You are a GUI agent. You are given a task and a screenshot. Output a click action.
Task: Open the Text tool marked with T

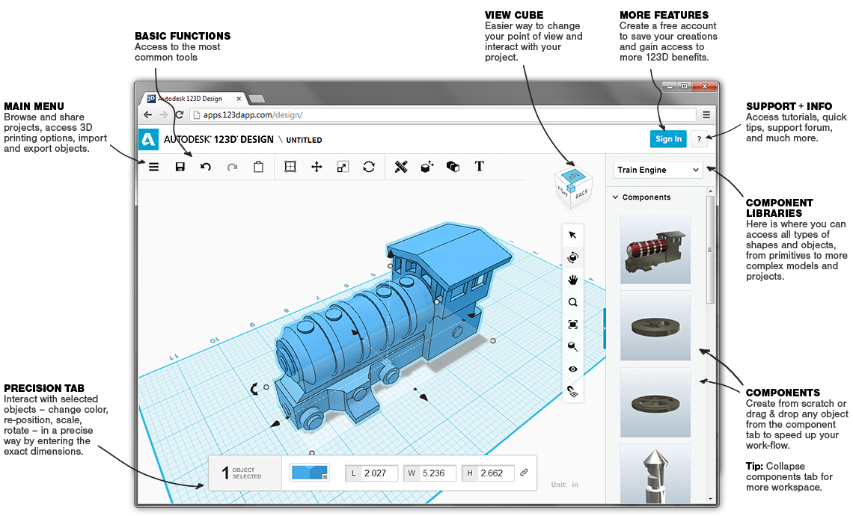pos(480,166)
